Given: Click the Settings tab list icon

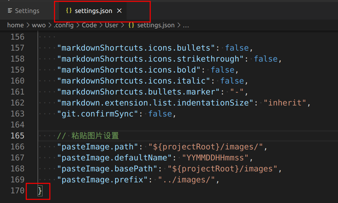Looking at the screenshot, I should click(10, 11).
